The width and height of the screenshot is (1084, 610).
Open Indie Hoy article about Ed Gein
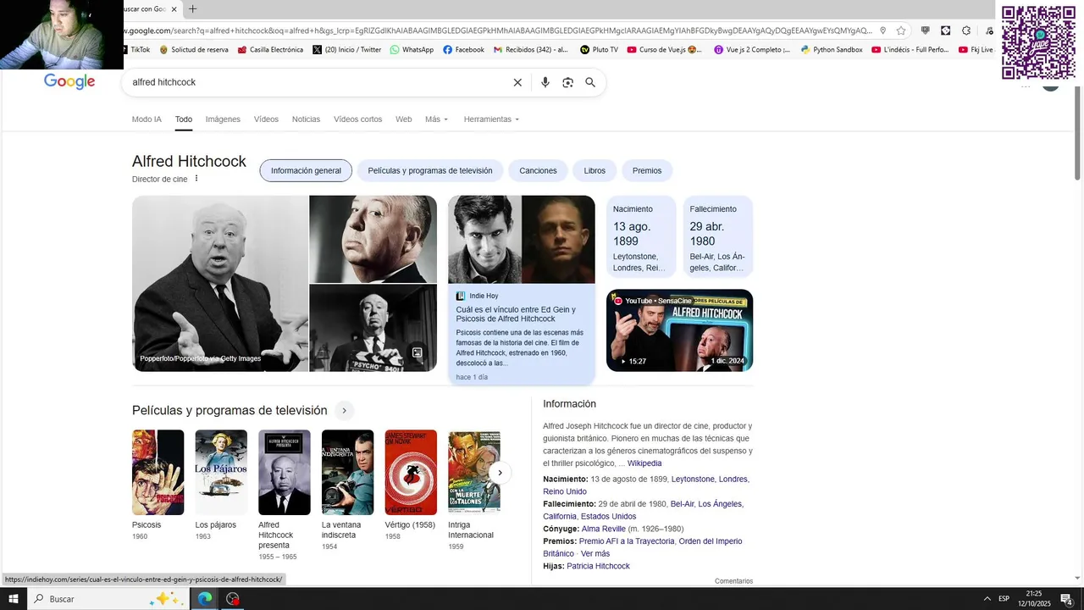(522, 290)
